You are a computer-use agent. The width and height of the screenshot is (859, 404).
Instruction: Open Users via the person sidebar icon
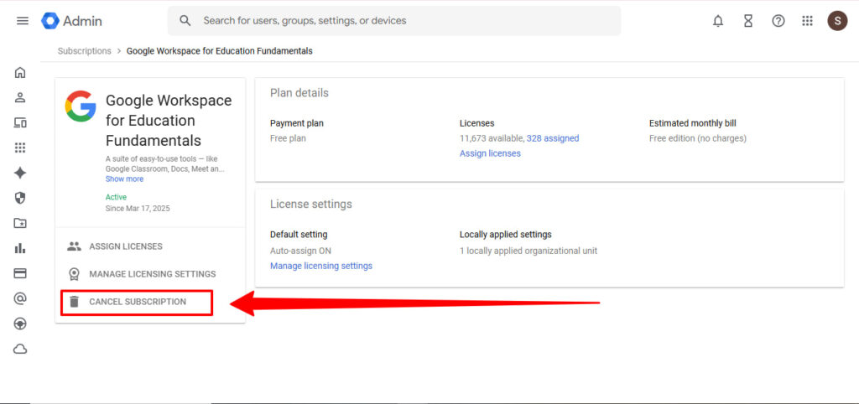(20, 97)
